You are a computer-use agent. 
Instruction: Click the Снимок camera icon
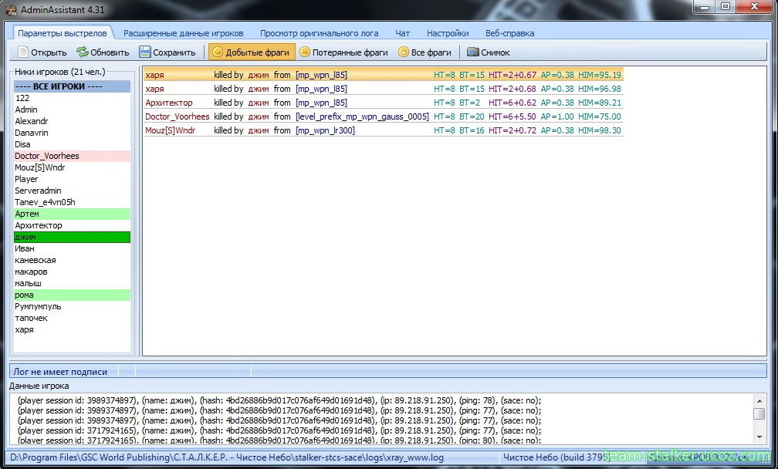click(x=473, y=52)
